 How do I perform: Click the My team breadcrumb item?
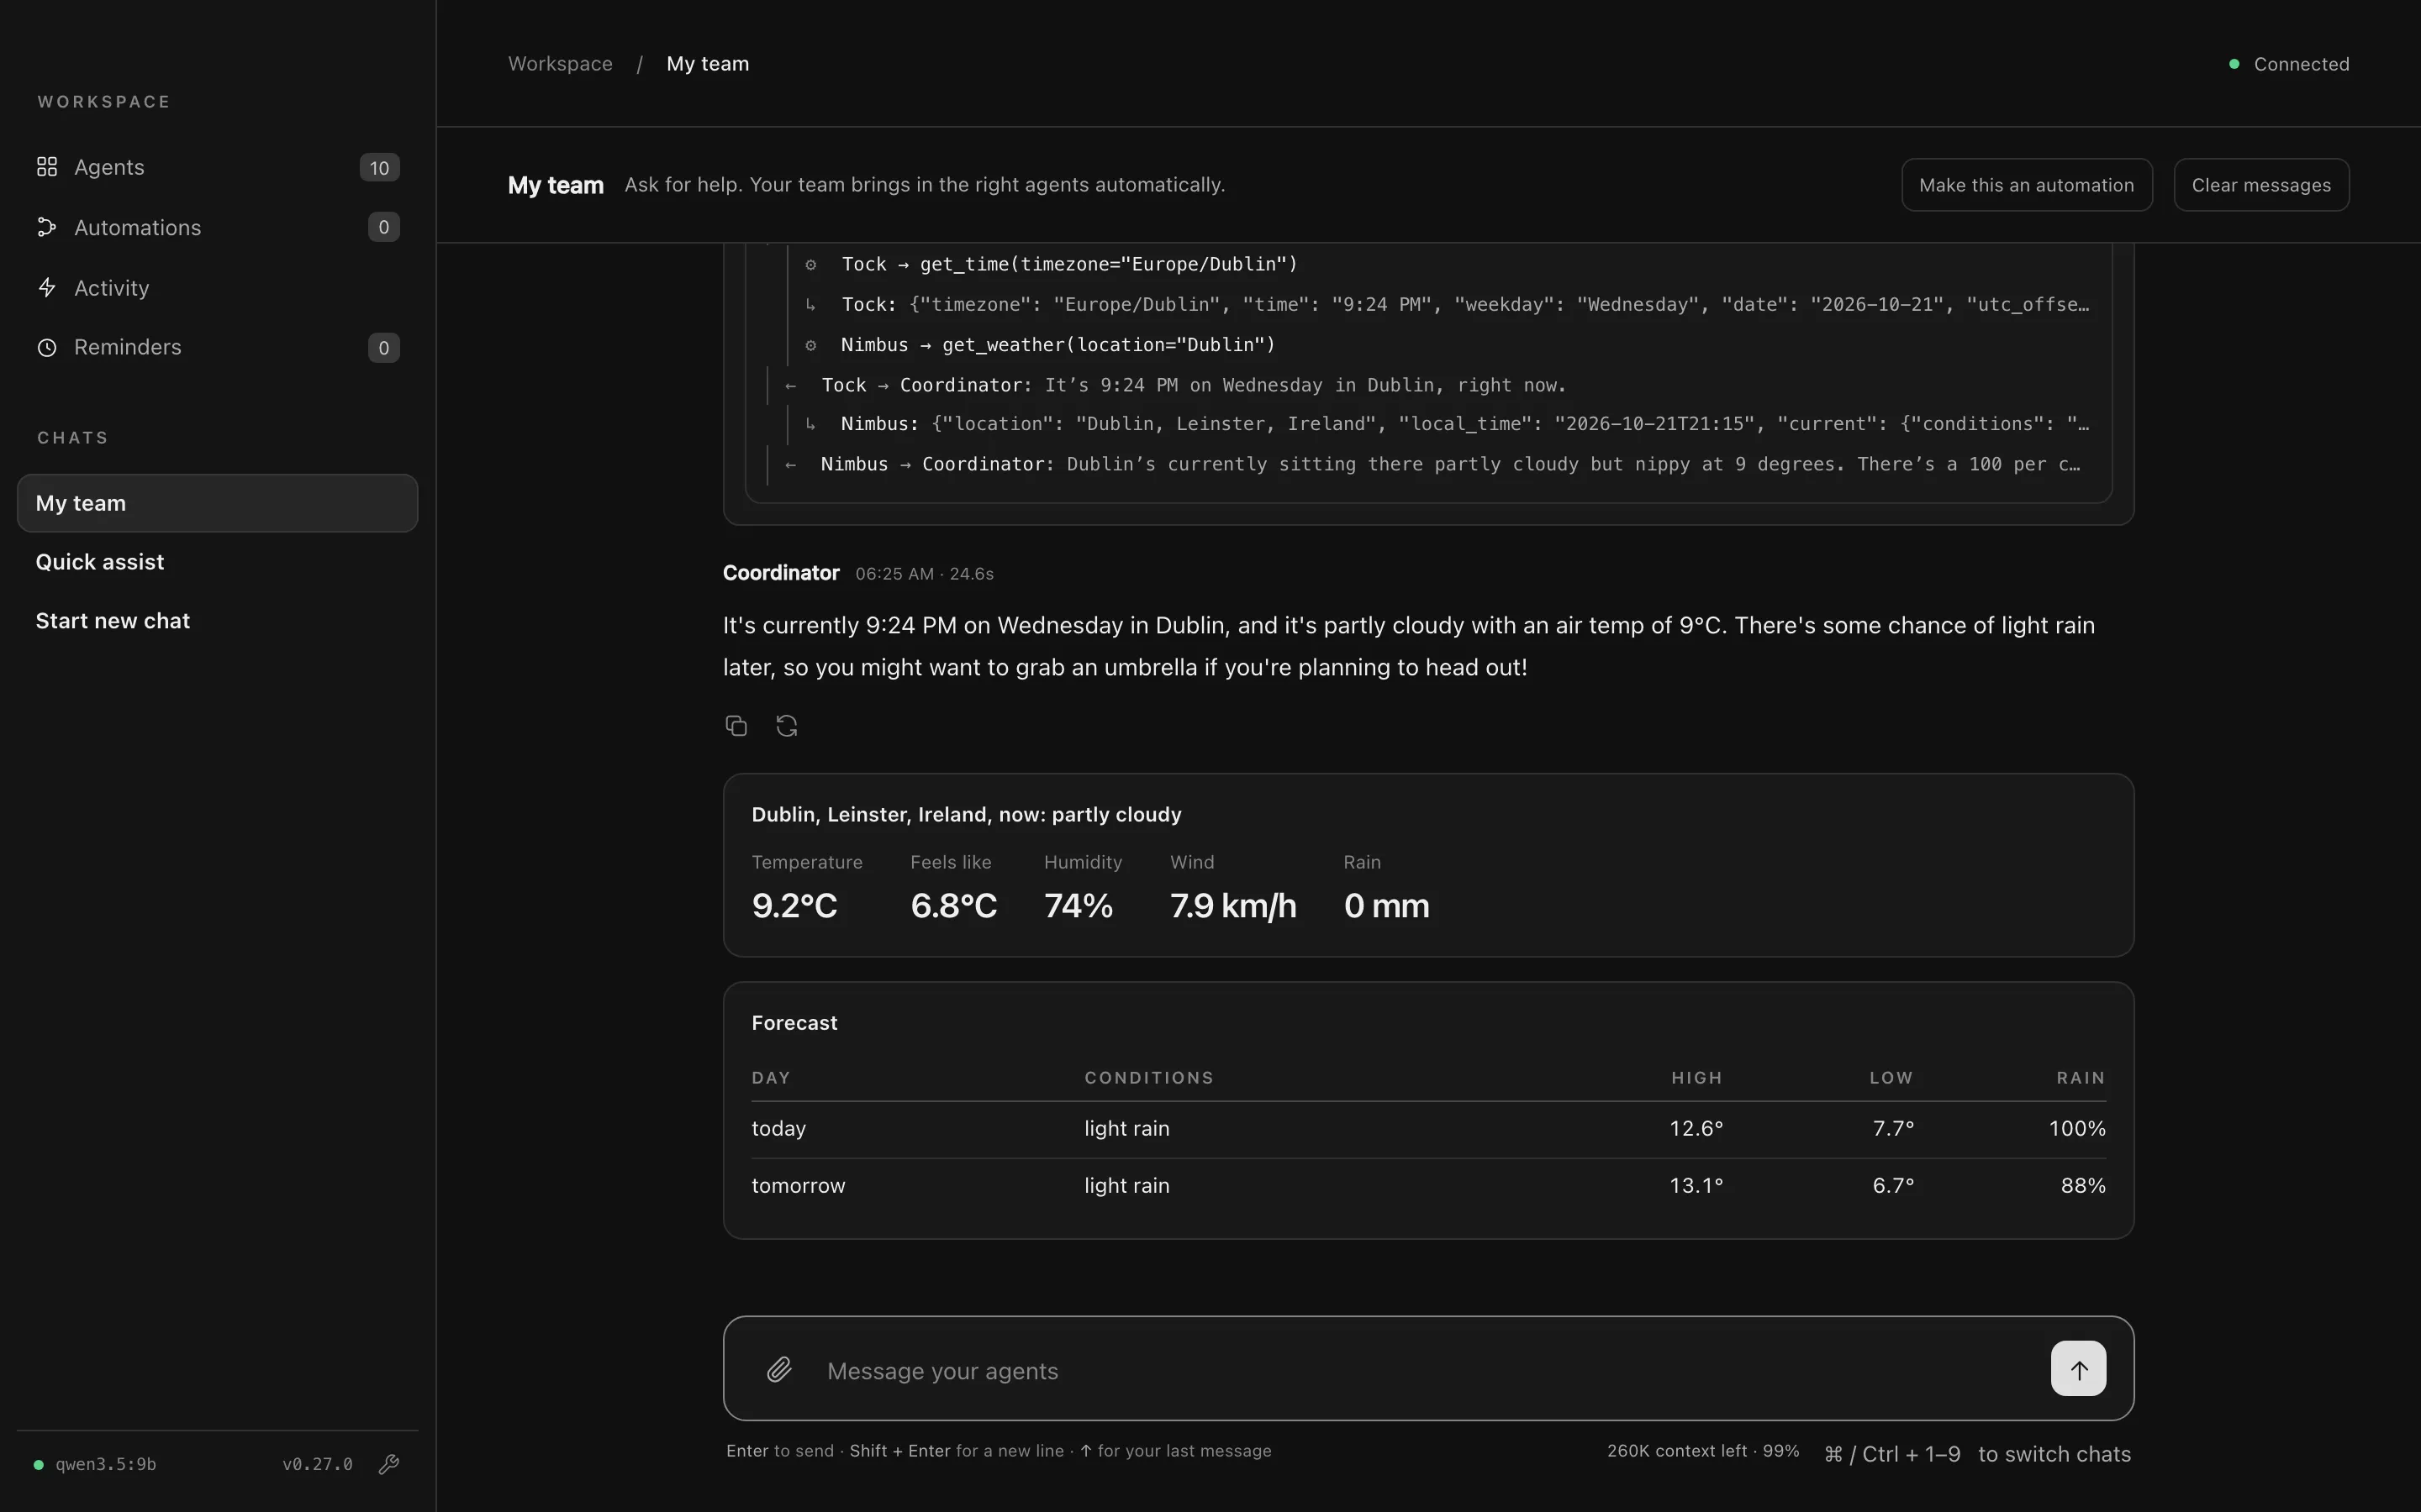point(707,63)
